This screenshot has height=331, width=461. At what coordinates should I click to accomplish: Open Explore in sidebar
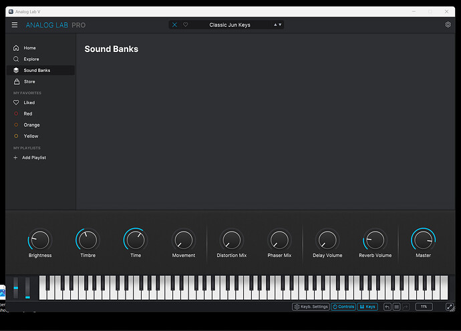pyautogui.click(x=41, y=59)
